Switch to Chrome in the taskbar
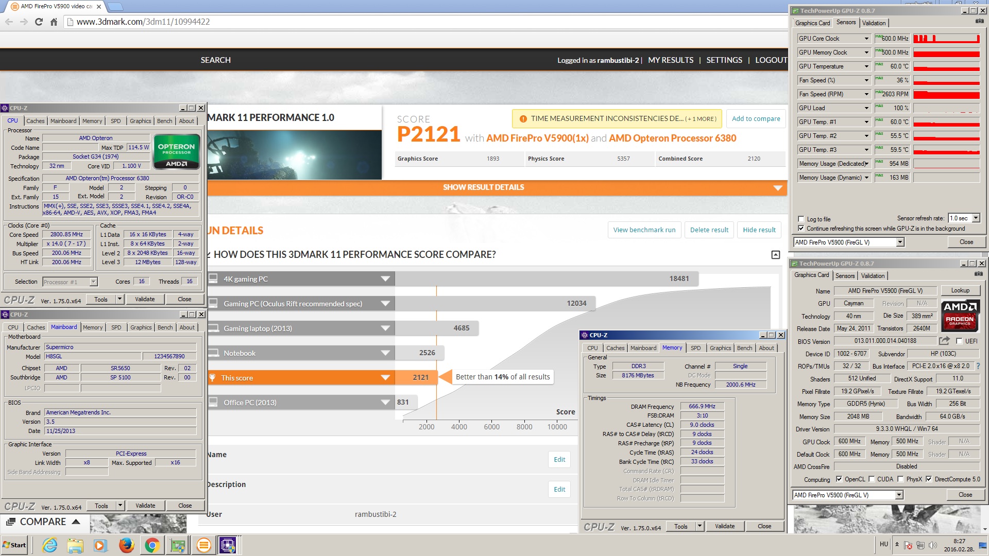 152,545
